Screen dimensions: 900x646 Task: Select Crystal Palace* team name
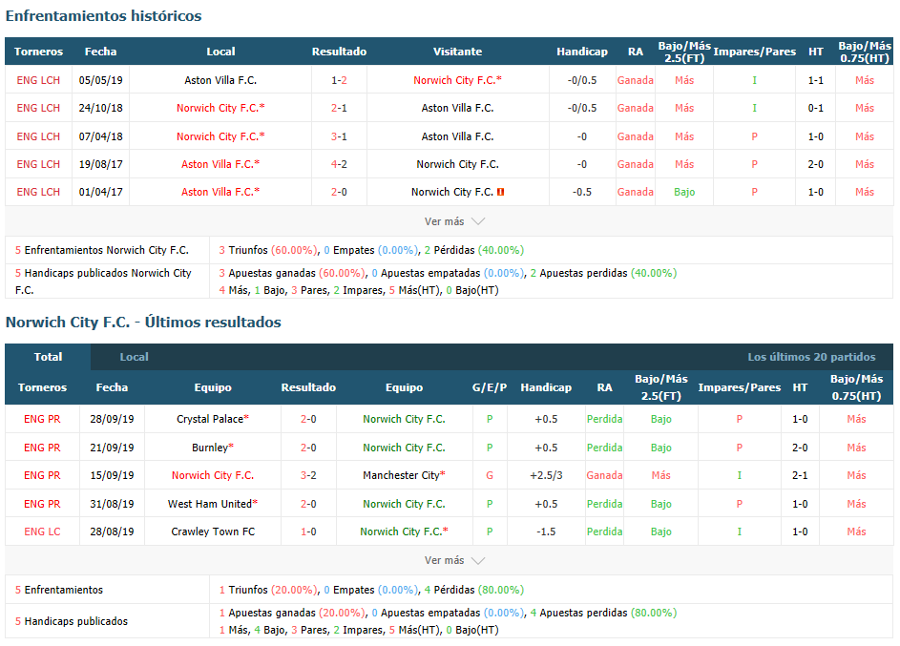[213, 420]
